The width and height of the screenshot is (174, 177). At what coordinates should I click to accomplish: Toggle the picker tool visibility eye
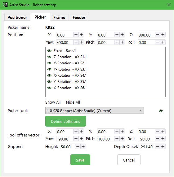[x=161, y=111]
